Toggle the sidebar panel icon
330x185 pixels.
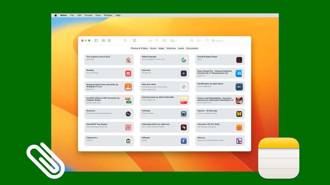click(96, 40)
